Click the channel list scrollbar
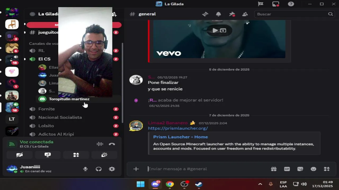The image size is (339, 190). pyautogui.click(x=122, y=82)
